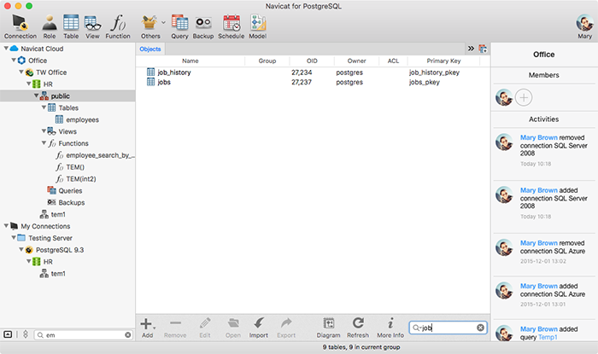Click the Remove object button

click(x=175, y=328)
